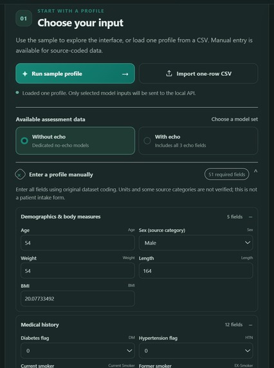The image size is (274, 368).
Task: Click the sparkle icon on Run sample profile
Action: 24,74
